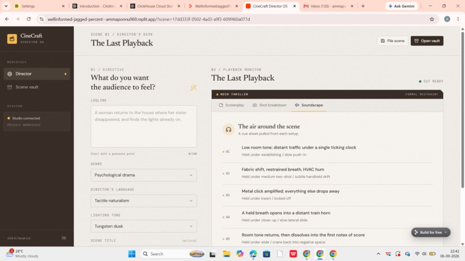Open the Scene vault sidebar item
This screenshot has width=465, height=261.
click(37, 87)
